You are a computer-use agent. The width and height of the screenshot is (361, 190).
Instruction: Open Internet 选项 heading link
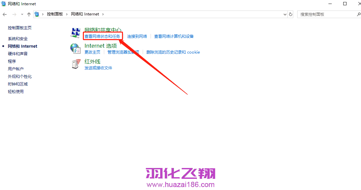101,46
